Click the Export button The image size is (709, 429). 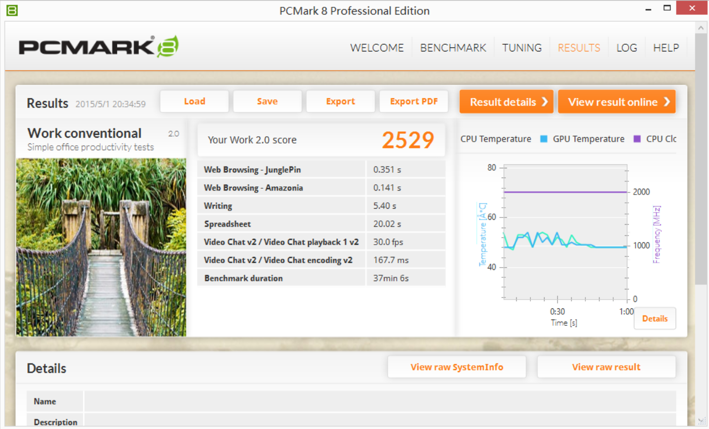tap(340, 101)
